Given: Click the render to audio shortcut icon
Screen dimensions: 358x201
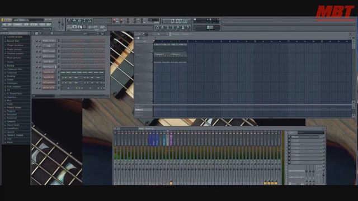Looking at the screenshot, I should point(183,27).
